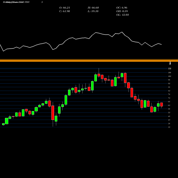Viewport: 178px width, 178px height.
Task: Click the OL: 12.03 reading
Action: [x=122, y=15]
